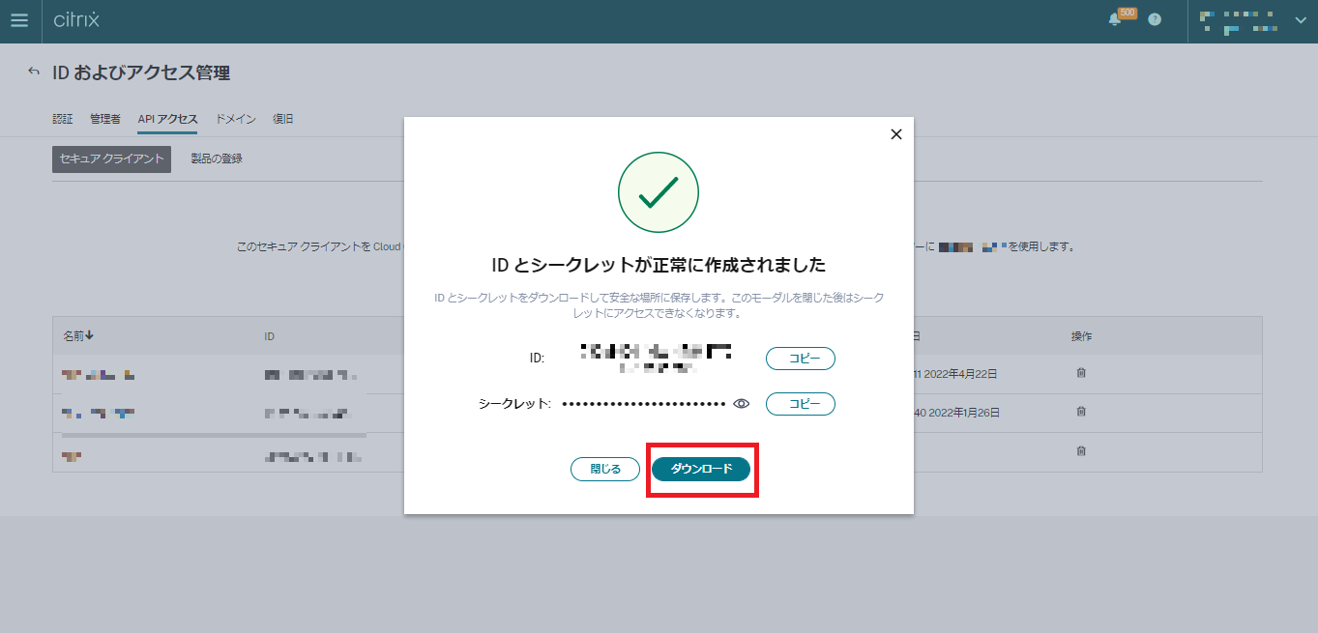This screenshot has width=1318, height=633.
Task: Delete the first secure client with trash icon
Action: (1082, 372)
